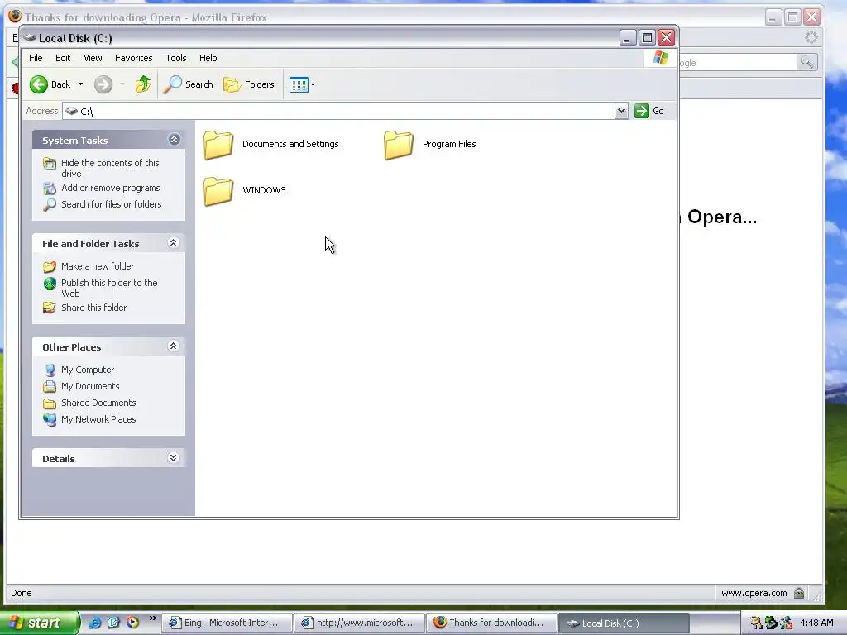Open the Edit menu

[x=63, y=58]
